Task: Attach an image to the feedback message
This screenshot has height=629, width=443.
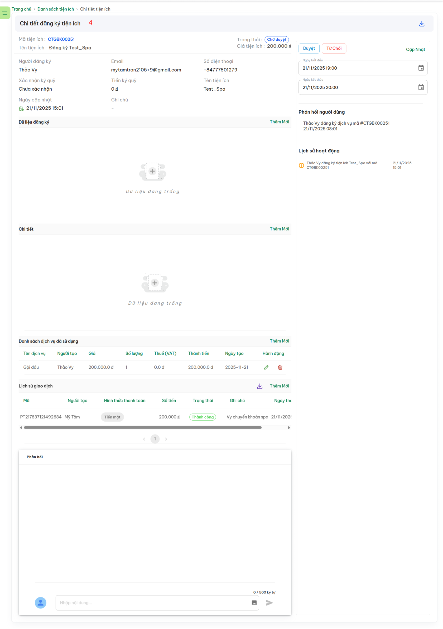Action: coord(254,602)
